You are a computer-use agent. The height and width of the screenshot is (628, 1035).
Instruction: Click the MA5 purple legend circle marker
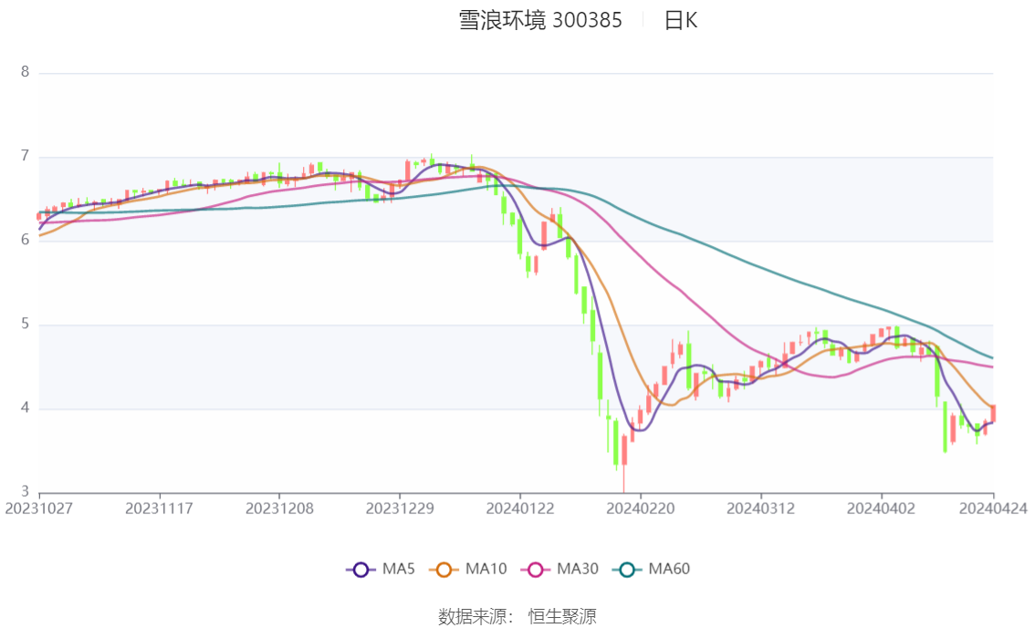coord(361,570)
